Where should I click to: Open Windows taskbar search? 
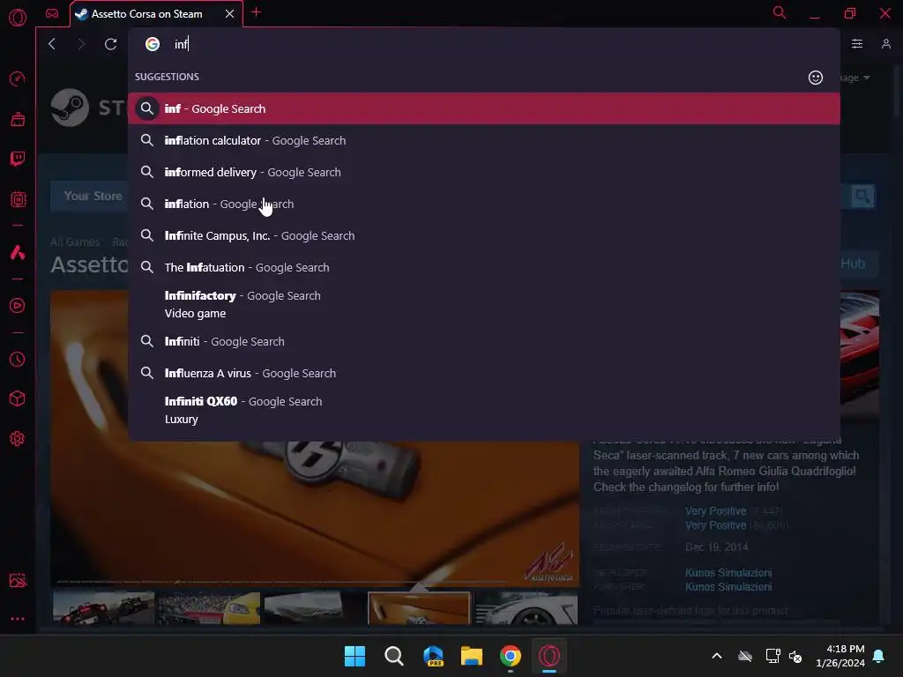coord(394,656)
